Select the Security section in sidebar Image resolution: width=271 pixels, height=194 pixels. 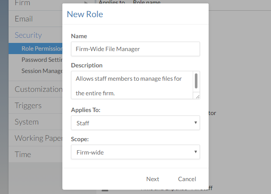point(28,35)
